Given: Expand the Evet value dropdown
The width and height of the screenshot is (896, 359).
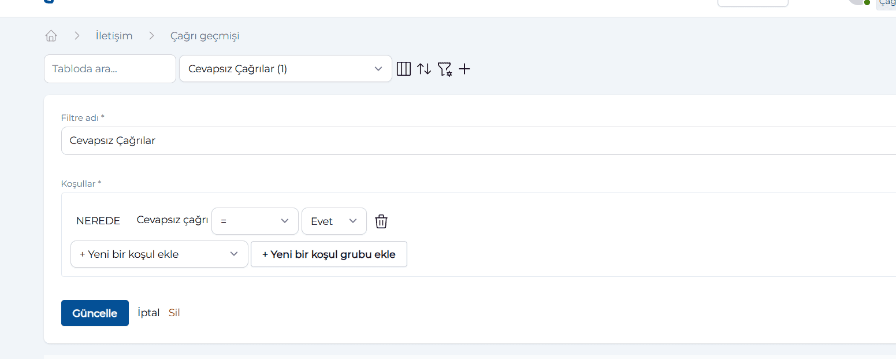Looking at the screenshot, I should click(x=334, y=221).
